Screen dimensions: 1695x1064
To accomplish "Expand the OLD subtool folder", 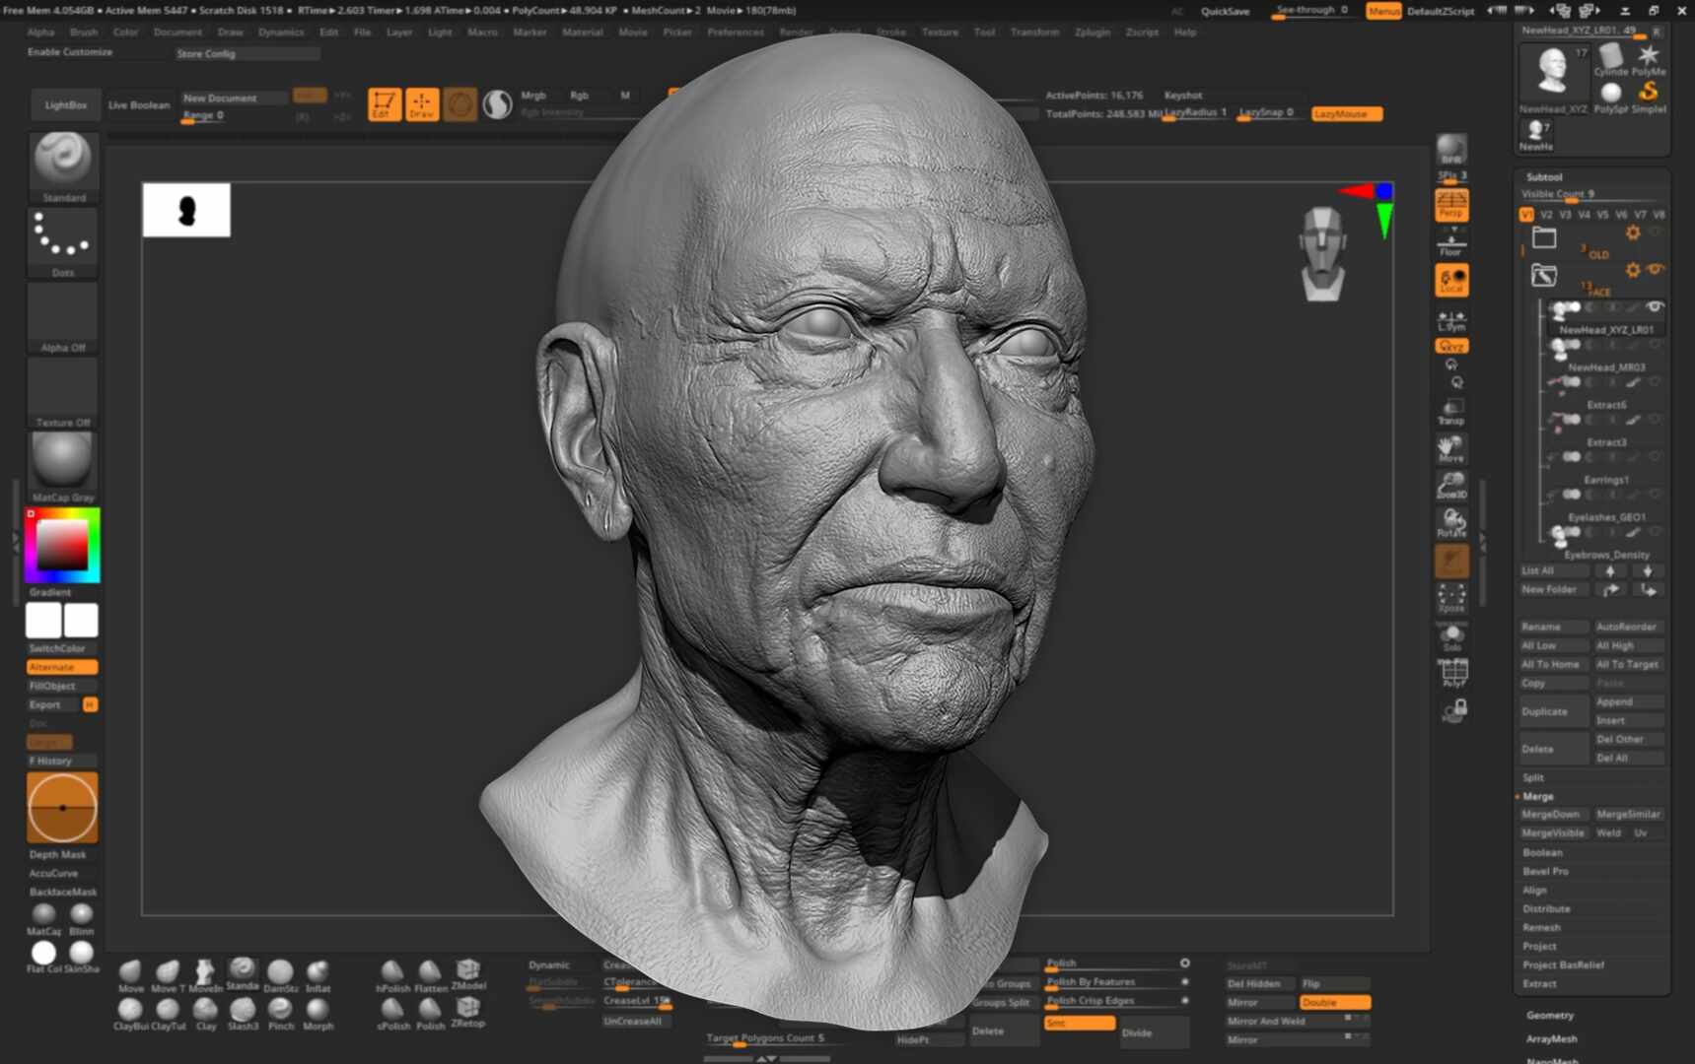I will tap(1544, 236).
